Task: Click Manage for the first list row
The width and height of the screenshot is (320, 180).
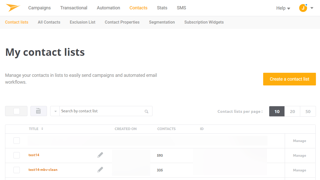Action: (299, 141)
